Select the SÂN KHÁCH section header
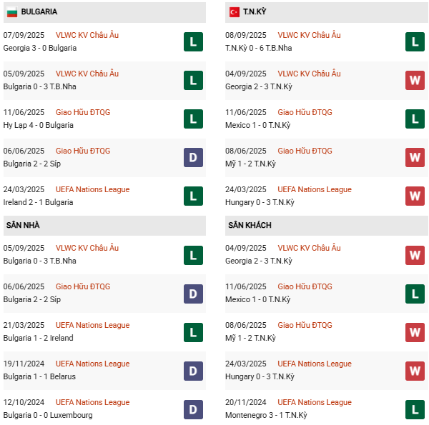This screenshot has width=429, height=425. [250, 225]
